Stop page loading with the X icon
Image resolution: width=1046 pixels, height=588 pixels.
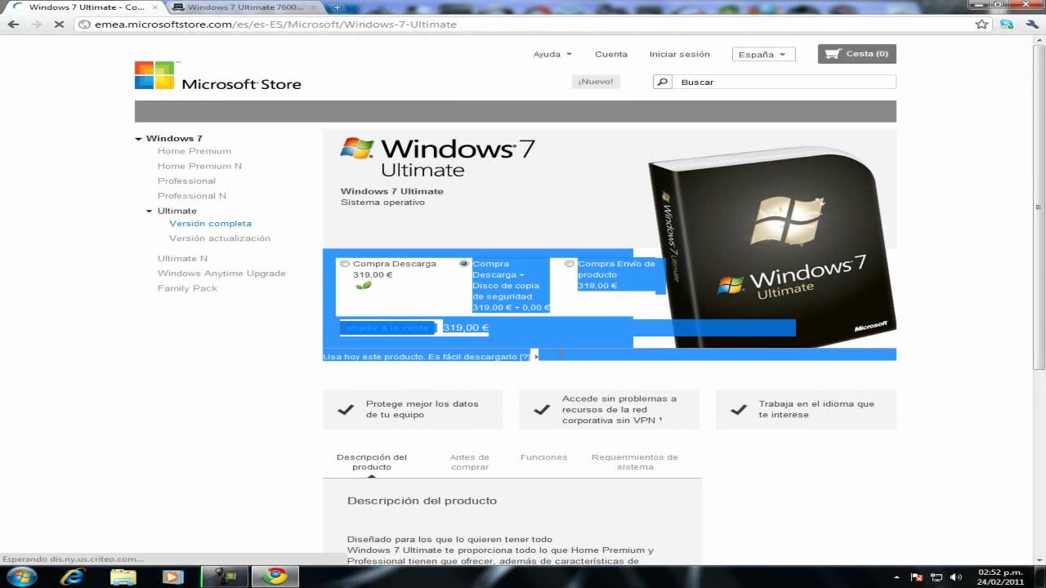pos(59,24)
